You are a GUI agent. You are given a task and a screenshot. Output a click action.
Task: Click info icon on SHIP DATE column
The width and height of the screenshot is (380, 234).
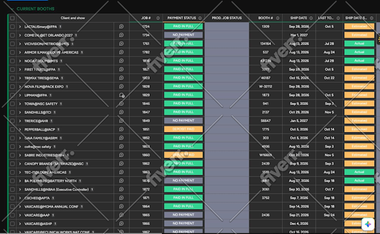tap(311, 18)
